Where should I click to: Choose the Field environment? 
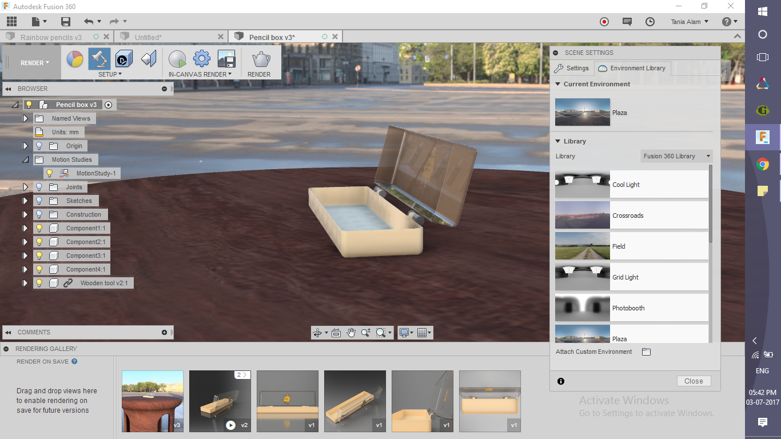[631, 246]
